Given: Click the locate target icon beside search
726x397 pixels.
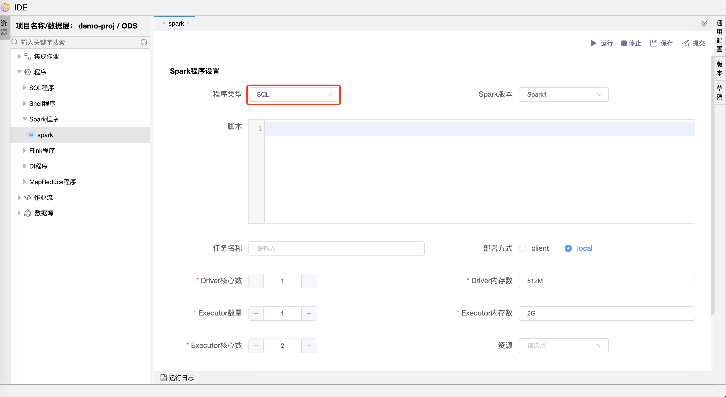Looking at the screenshot, I should pos(144,42).
